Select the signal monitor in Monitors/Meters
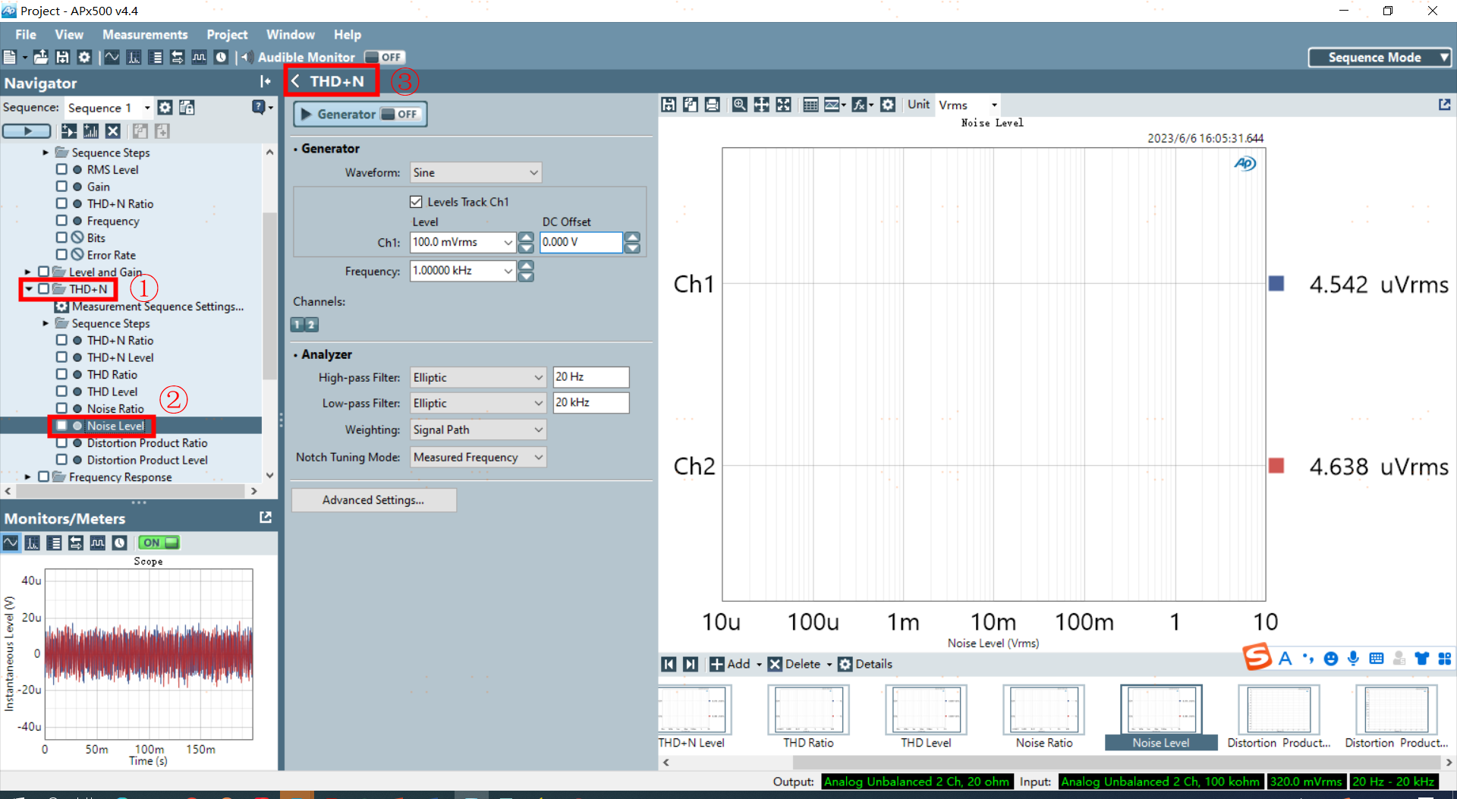This screenshot has width=1457, height=799. tap(98, 543)
